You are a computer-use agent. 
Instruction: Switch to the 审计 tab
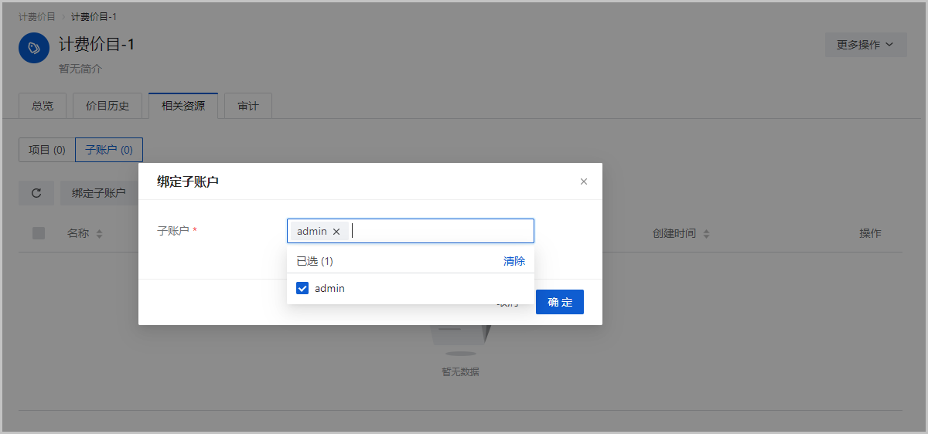tap(248, 106)
